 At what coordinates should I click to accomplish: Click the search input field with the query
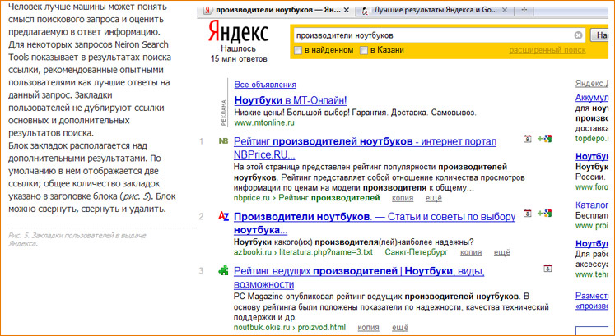pos(428,35)
